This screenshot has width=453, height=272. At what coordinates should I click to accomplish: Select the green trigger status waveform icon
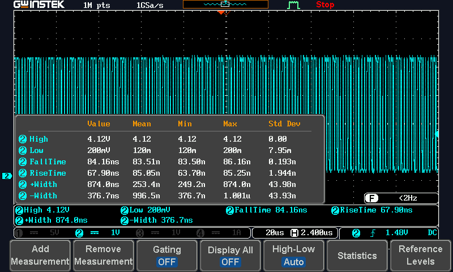pos(293,5)
